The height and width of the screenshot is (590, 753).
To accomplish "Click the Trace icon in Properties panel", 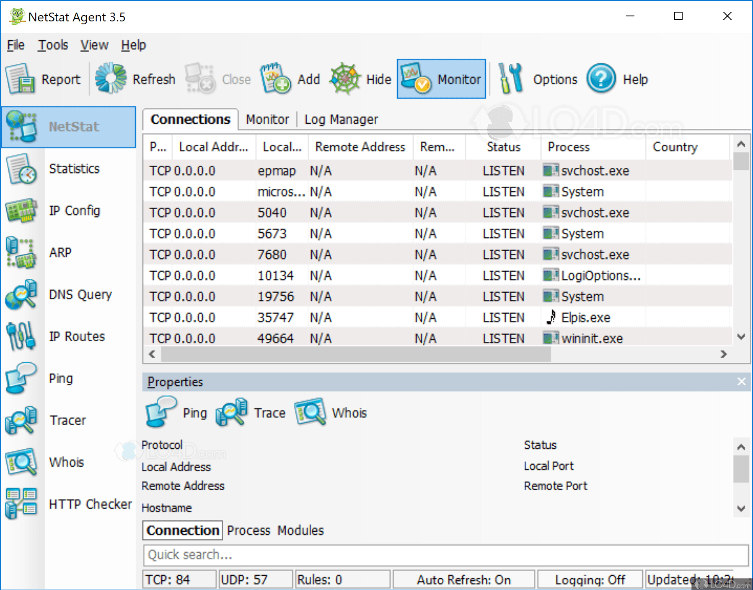I will [x=232, y=413].
